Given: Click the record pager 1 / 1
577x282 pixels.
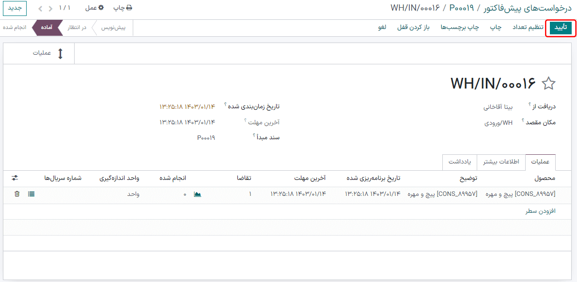Looking at the screenshot, I should pyautogui.click(x=64, y=8).
